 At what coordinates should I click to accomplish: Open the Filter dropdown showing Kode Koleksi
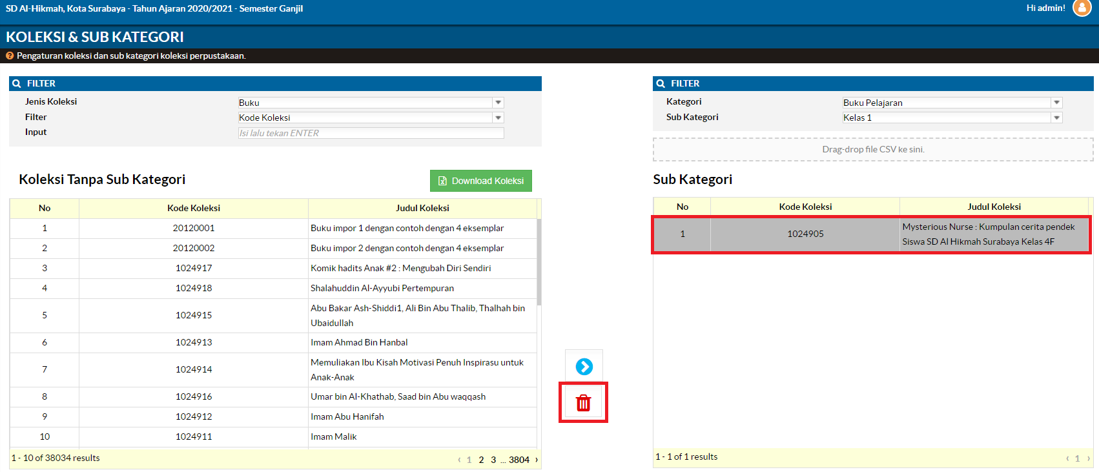371,118
